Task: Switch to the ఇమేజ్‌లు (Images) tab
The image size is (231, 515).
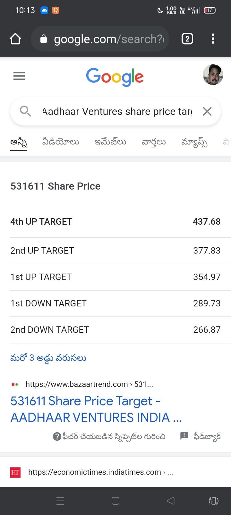Action: (x=110, y=142)
